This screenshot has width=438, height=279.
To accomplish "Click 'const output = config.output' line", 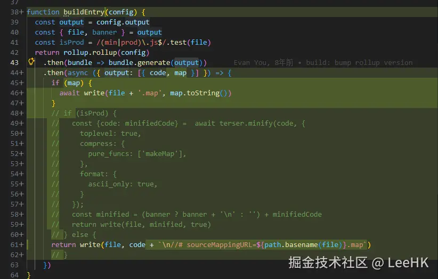I will tap(92, 22).
